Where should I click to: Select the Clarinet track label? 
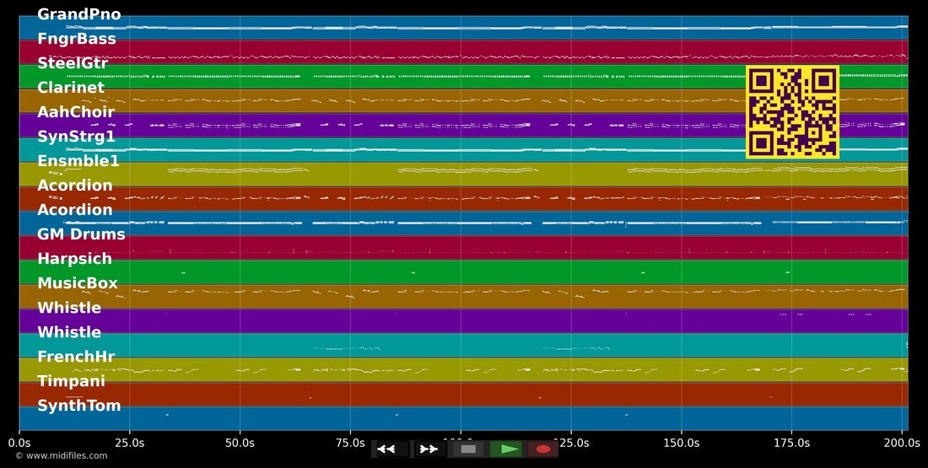(70, 88)
